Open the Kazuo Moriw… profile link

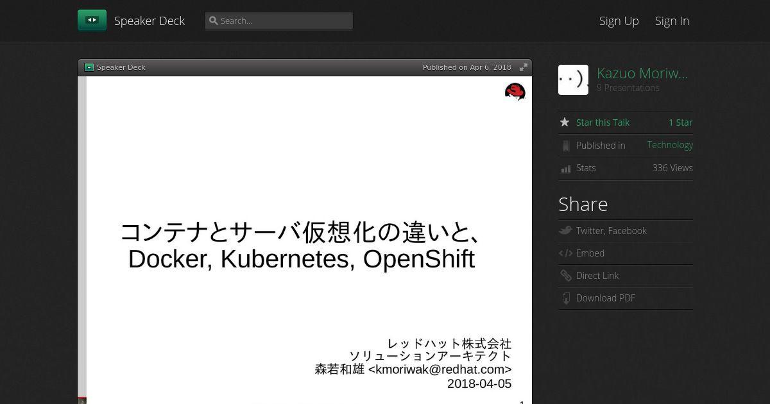click(x=642, y=73)
